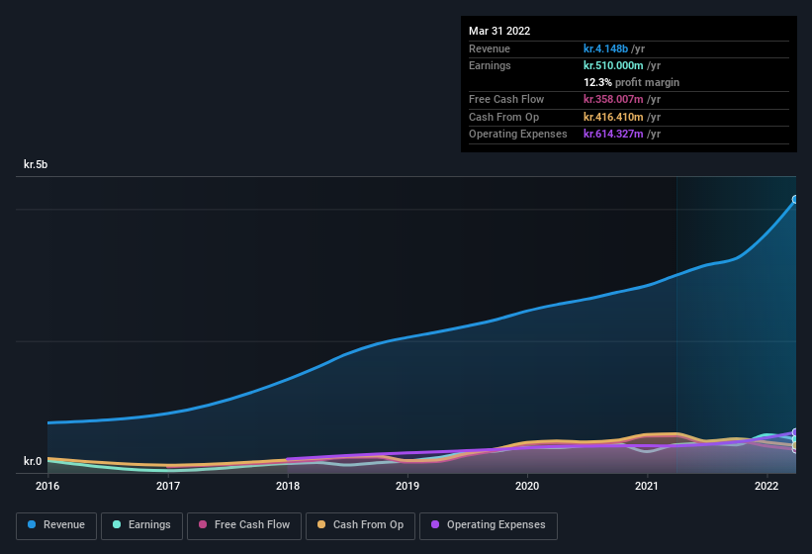
Task: Click the kr.614.327m operating expenses value
Action: 613,134
